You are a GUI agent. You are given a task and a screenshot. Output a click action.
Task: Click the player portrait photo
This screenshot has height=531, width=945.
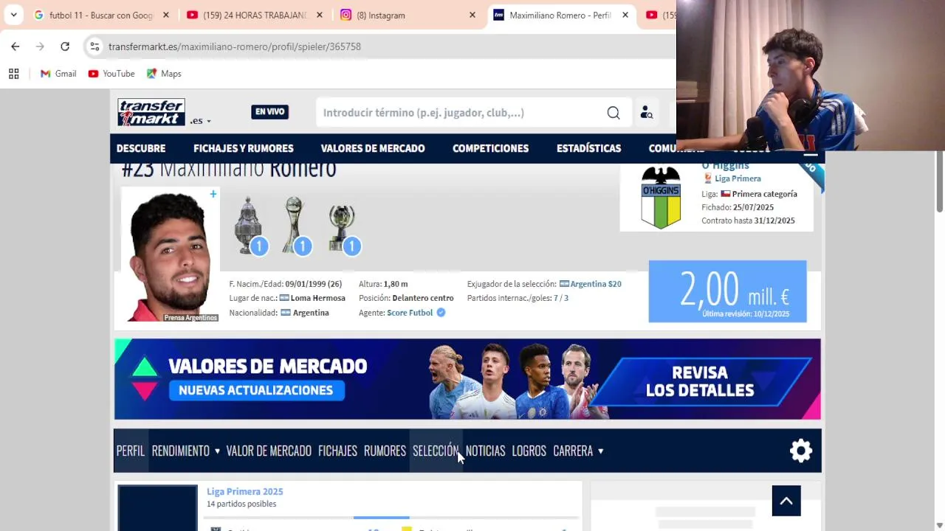(x=170, y=254)
